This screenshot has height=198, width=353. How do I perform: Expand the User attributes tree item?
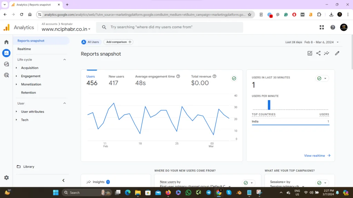[17, 112]
